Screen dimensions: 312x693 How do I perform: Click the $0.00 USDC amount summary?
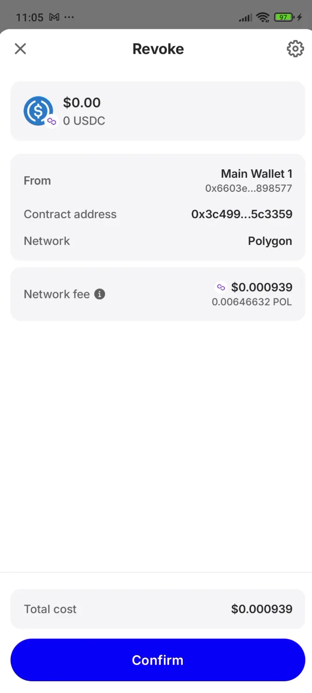pyautogui.click(x=82, y=102)
